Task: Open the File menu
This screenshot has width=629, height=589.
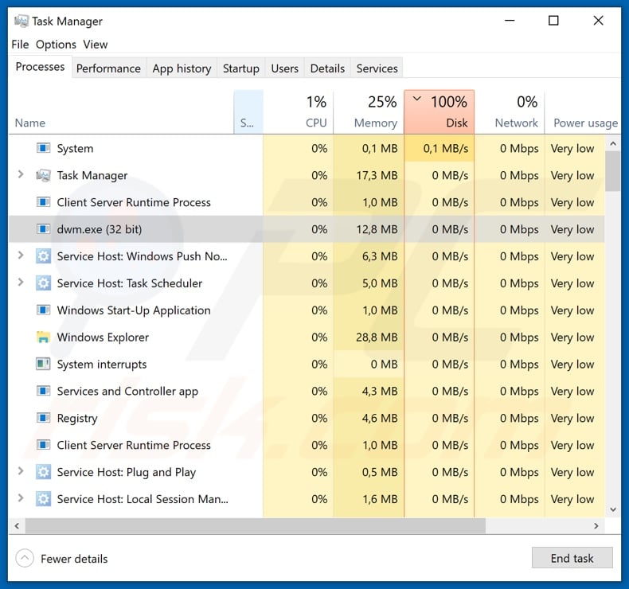Action: (20, 45)
